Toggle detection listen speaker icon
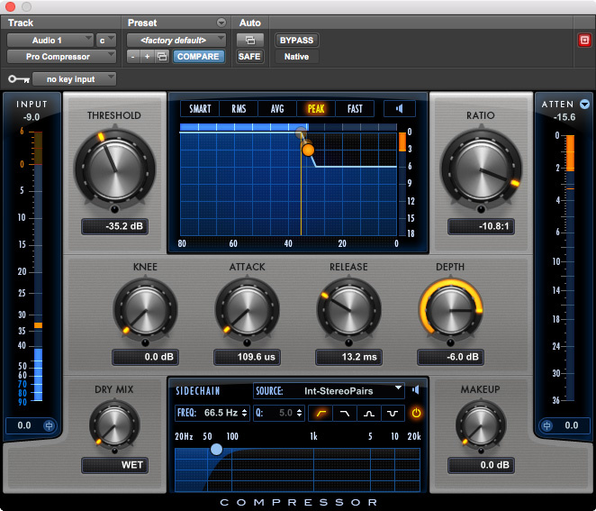 coord(399,109)
